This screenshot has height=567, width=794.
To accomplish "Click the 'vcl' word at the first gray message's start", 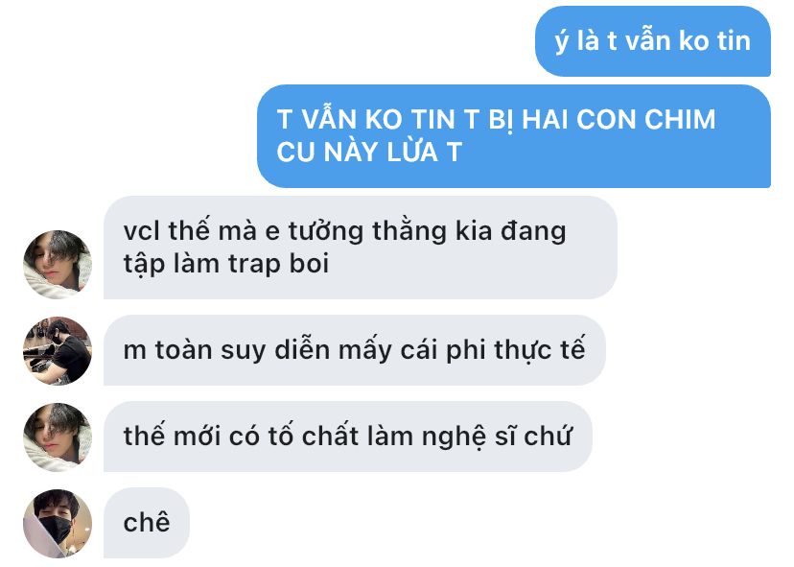I will tap(141, 231).
